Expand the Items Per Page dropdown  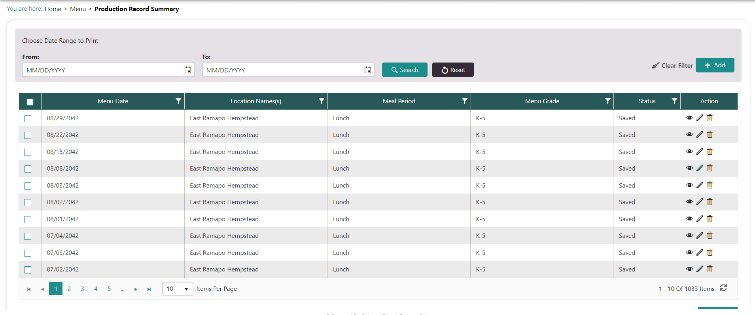(x=178, y=289)
